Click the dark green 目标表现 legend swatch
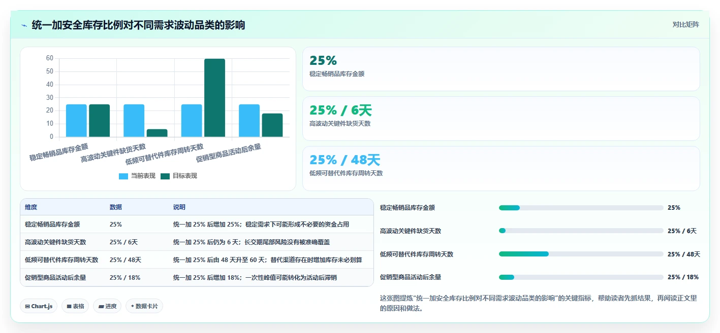 (165, 176)
